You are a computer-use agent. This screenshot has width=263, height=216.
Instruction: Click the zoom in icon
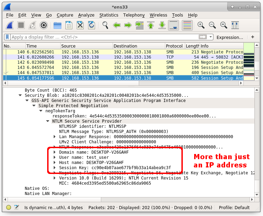[201, 25]
